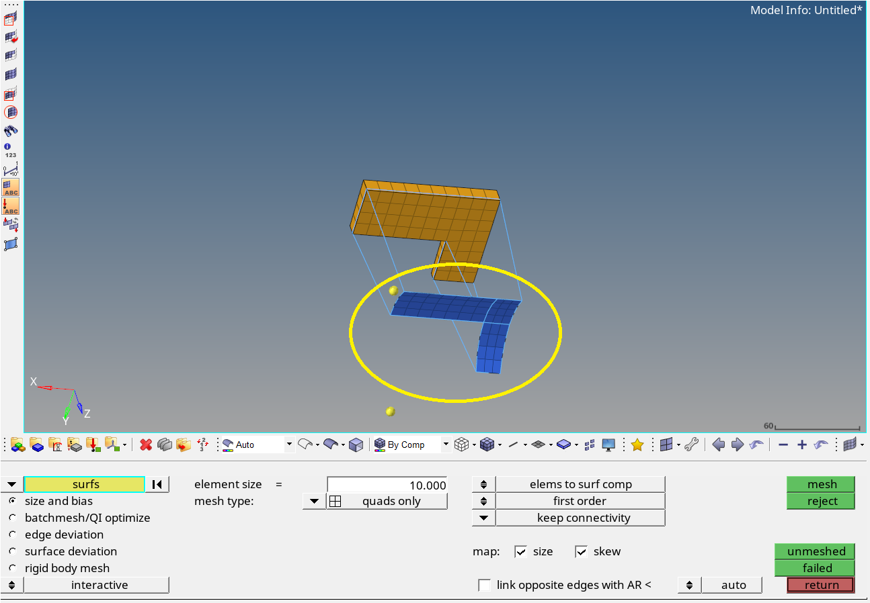Viewport: 870px width, 603px height.
Task: Click the yellow star favorites icon
Action: click(x=637, y=445)
